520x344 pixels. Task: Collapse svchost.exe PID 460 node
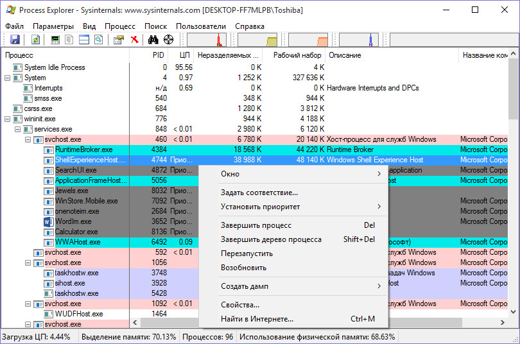[28, 139]
